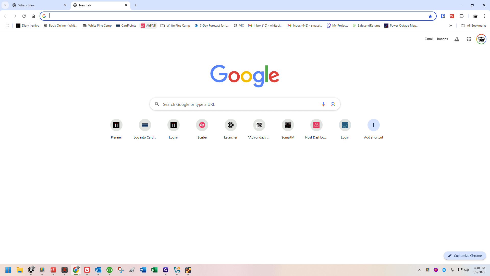
Task: Open the volume control in the system tray
Action: pyautogui.click(x=467, y=270)
